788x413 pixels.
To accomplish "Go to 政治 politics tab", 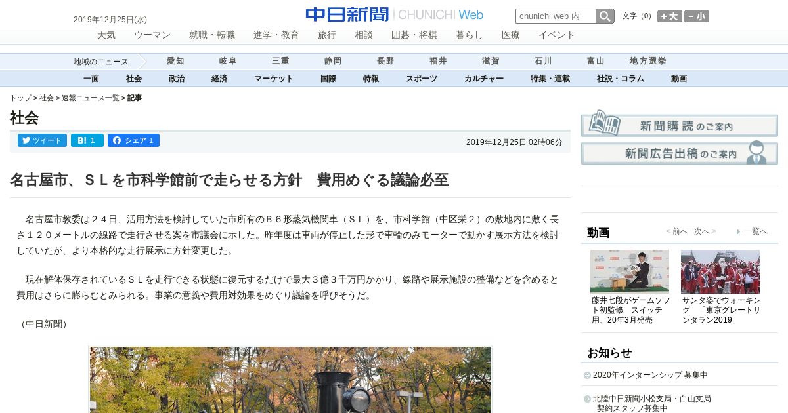I will pos(177,79).
